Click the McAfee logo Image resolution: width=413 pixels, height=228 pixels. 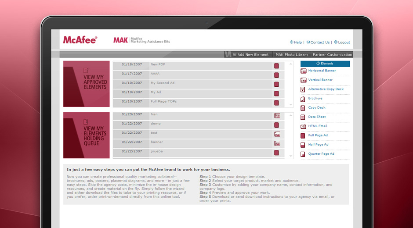[80, 40]
